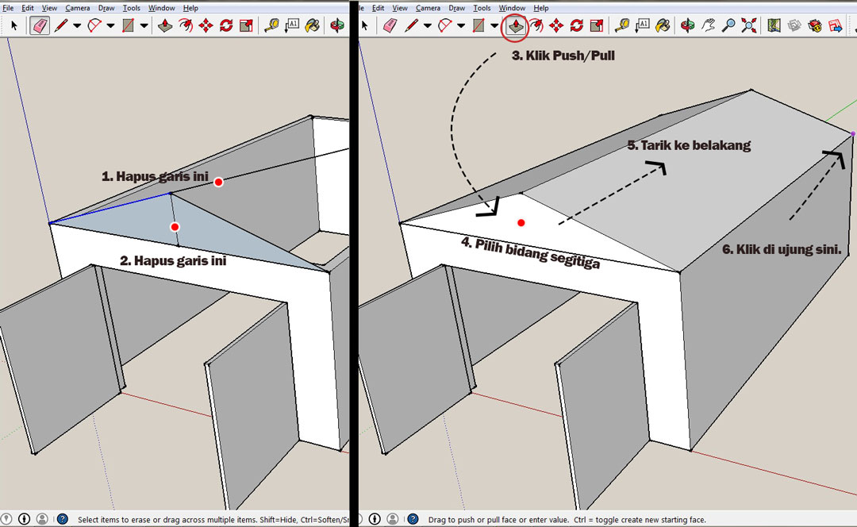Open View menu in right window
857x527 pixels.
pos(400,8)
